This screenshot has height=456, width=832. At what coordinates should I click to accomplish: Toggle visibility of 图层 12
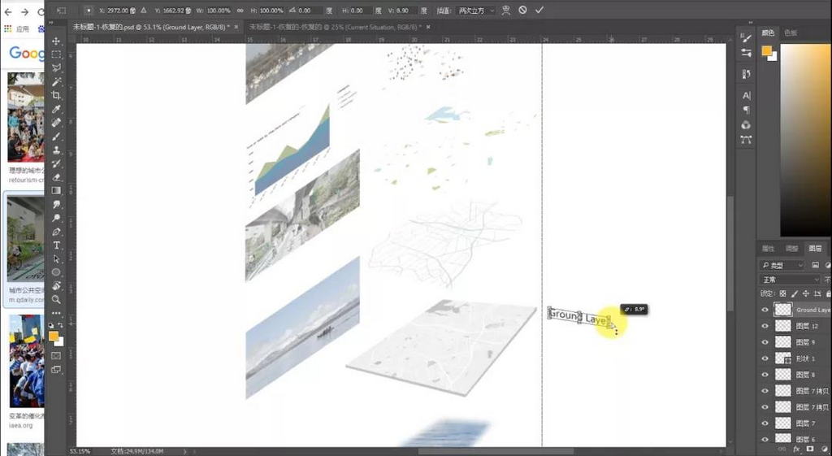765,326
